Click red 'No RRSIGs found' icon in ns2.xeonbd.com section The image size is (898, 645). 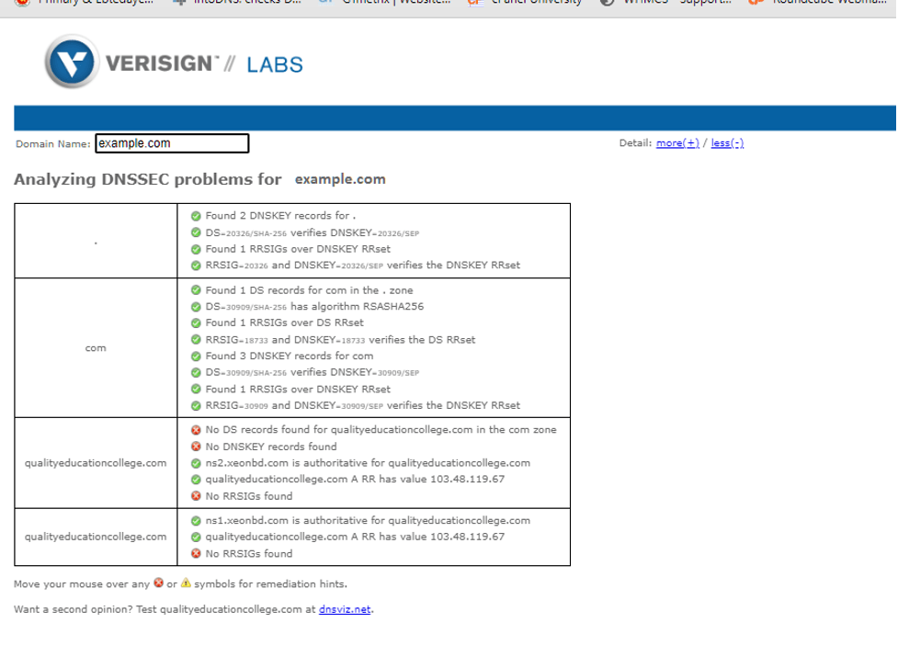point(196,496)
